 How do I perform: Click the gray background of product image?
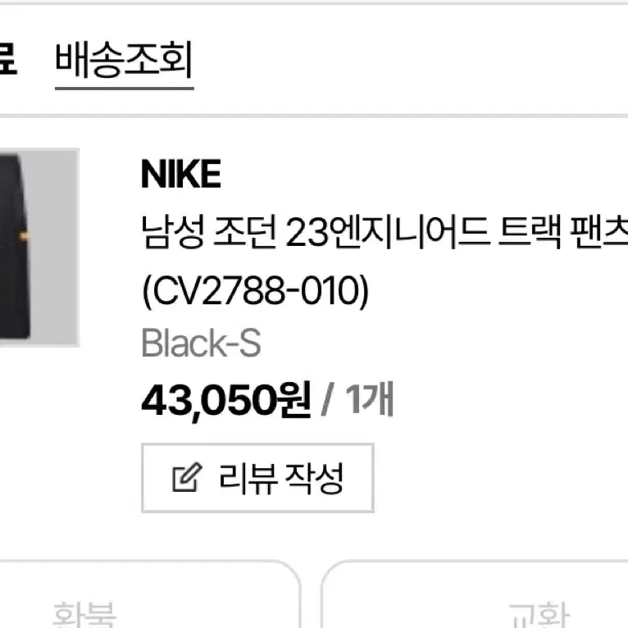pyautogui.click(x=54, y=248)
